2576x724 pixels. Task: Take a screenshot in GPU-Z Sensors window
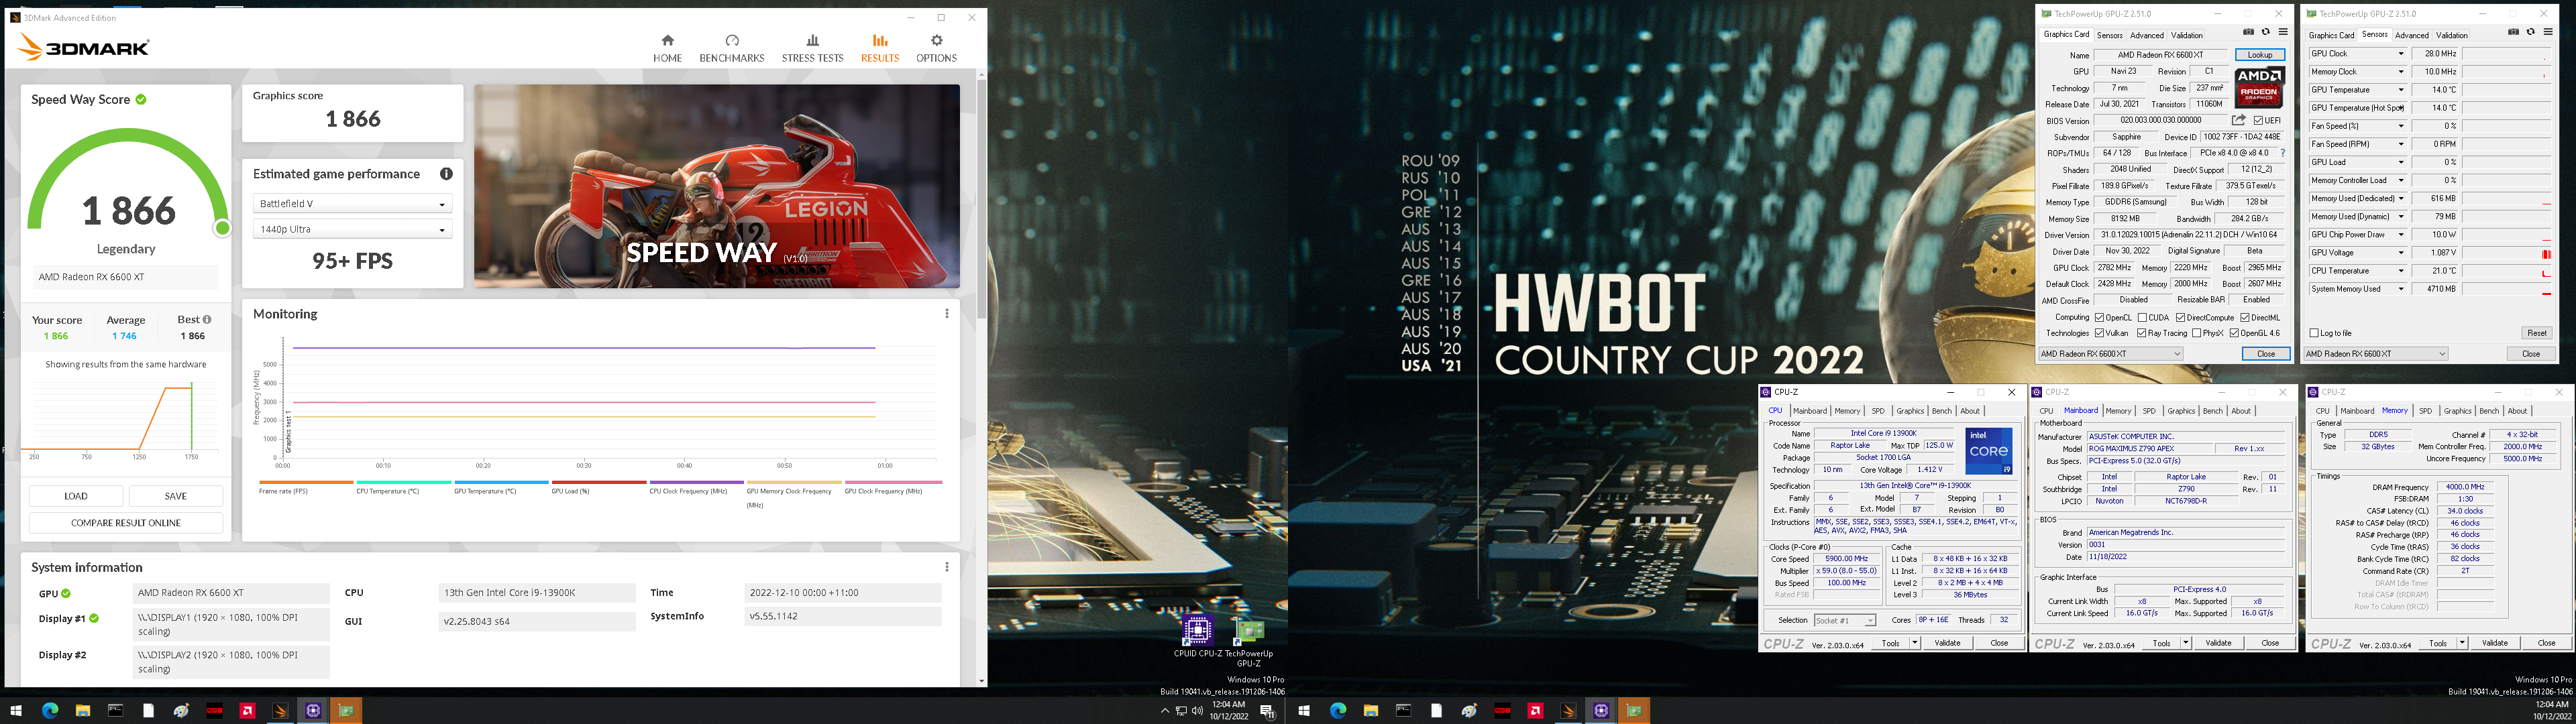click(2513, 32)
